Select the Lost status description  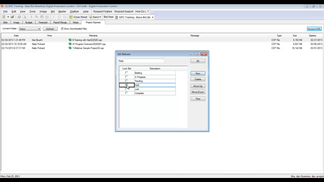click(155, 89)
